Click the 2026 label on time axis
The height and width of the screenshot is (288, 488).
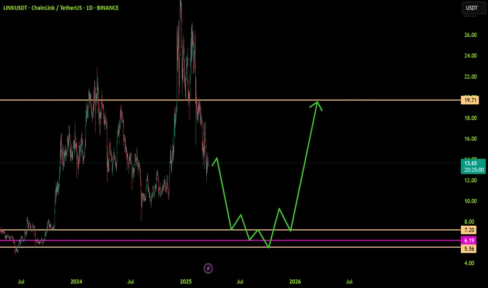(295, 282)
